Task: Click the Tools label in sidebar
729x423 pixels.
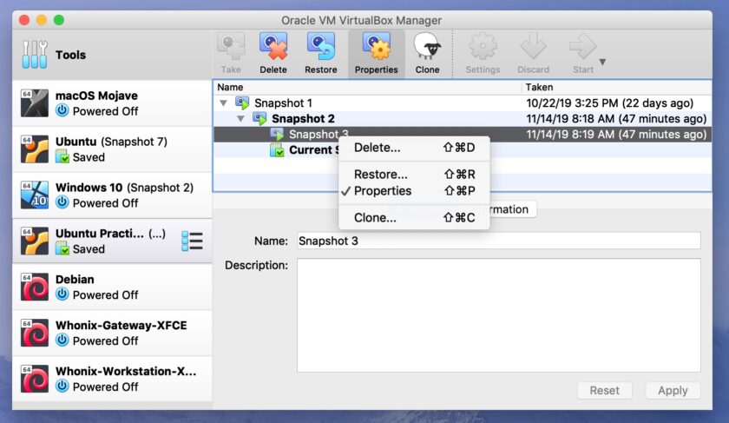Action: pyautogui.click(x=70, y=55)
